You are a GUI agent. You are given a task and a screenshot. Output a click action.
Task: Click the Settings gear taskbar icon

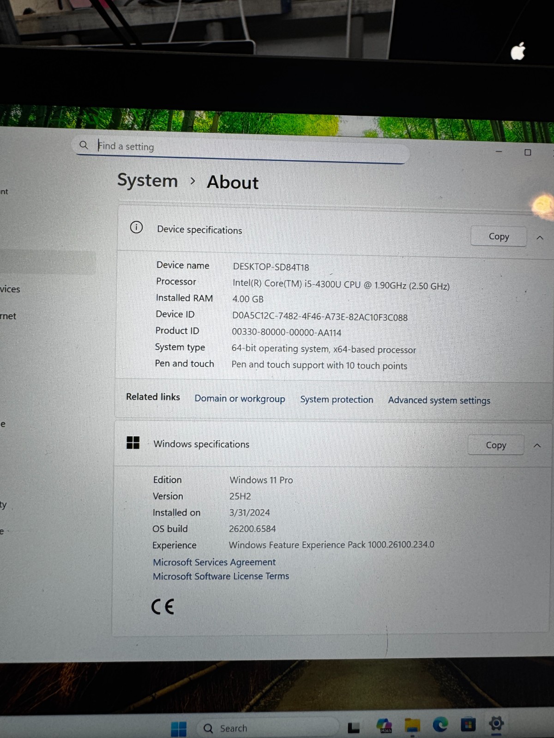[x=496, y=724]
